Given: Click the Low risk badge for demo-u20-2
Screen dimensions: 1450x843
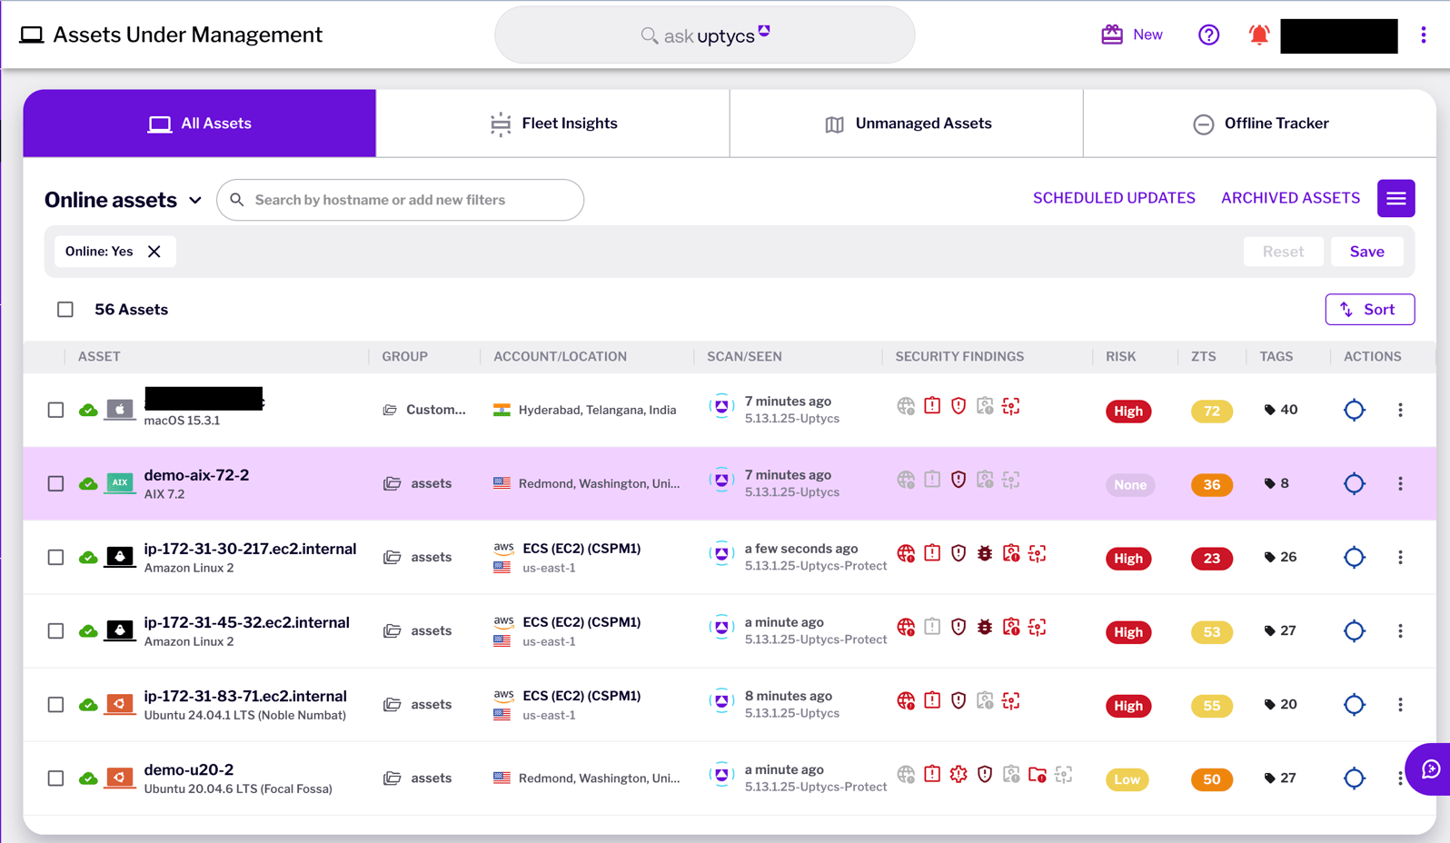Looking at the screenshot, I should [1127, 779].
